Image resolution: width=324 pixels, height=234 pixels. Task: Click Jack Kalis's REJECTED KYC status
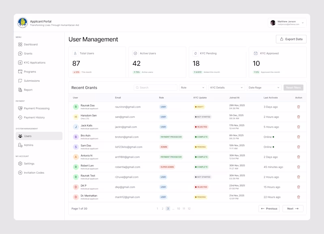(201, 127)
